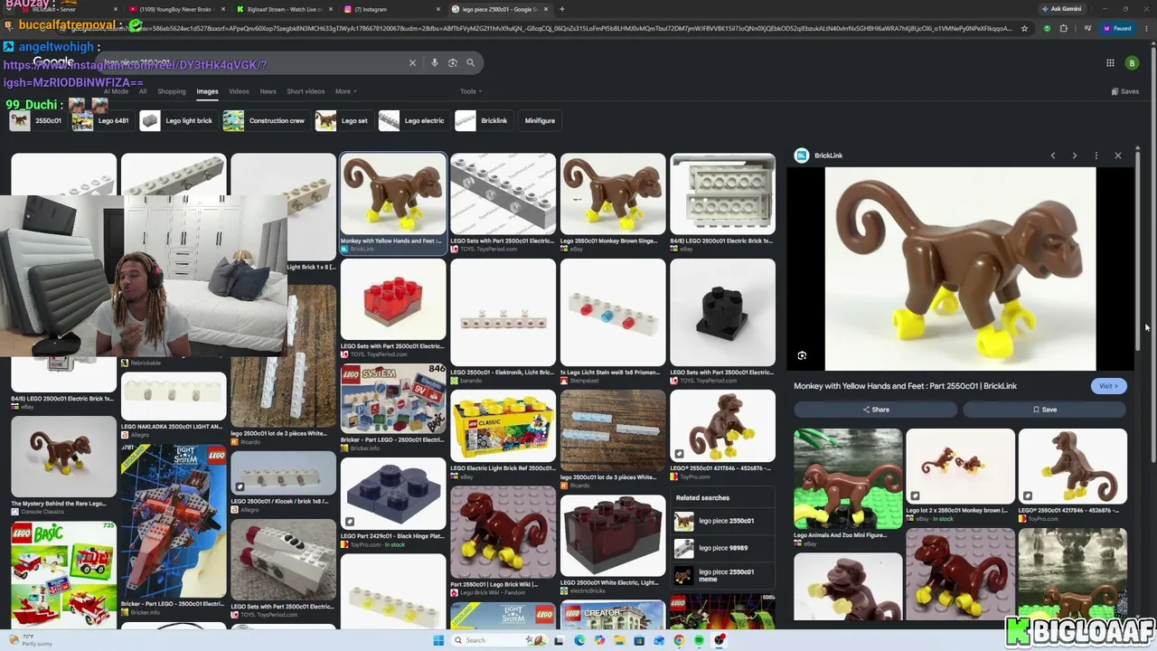The image size is (1157, 651).
Task: Open the Google apps grid
Action: coord(1110,63)
